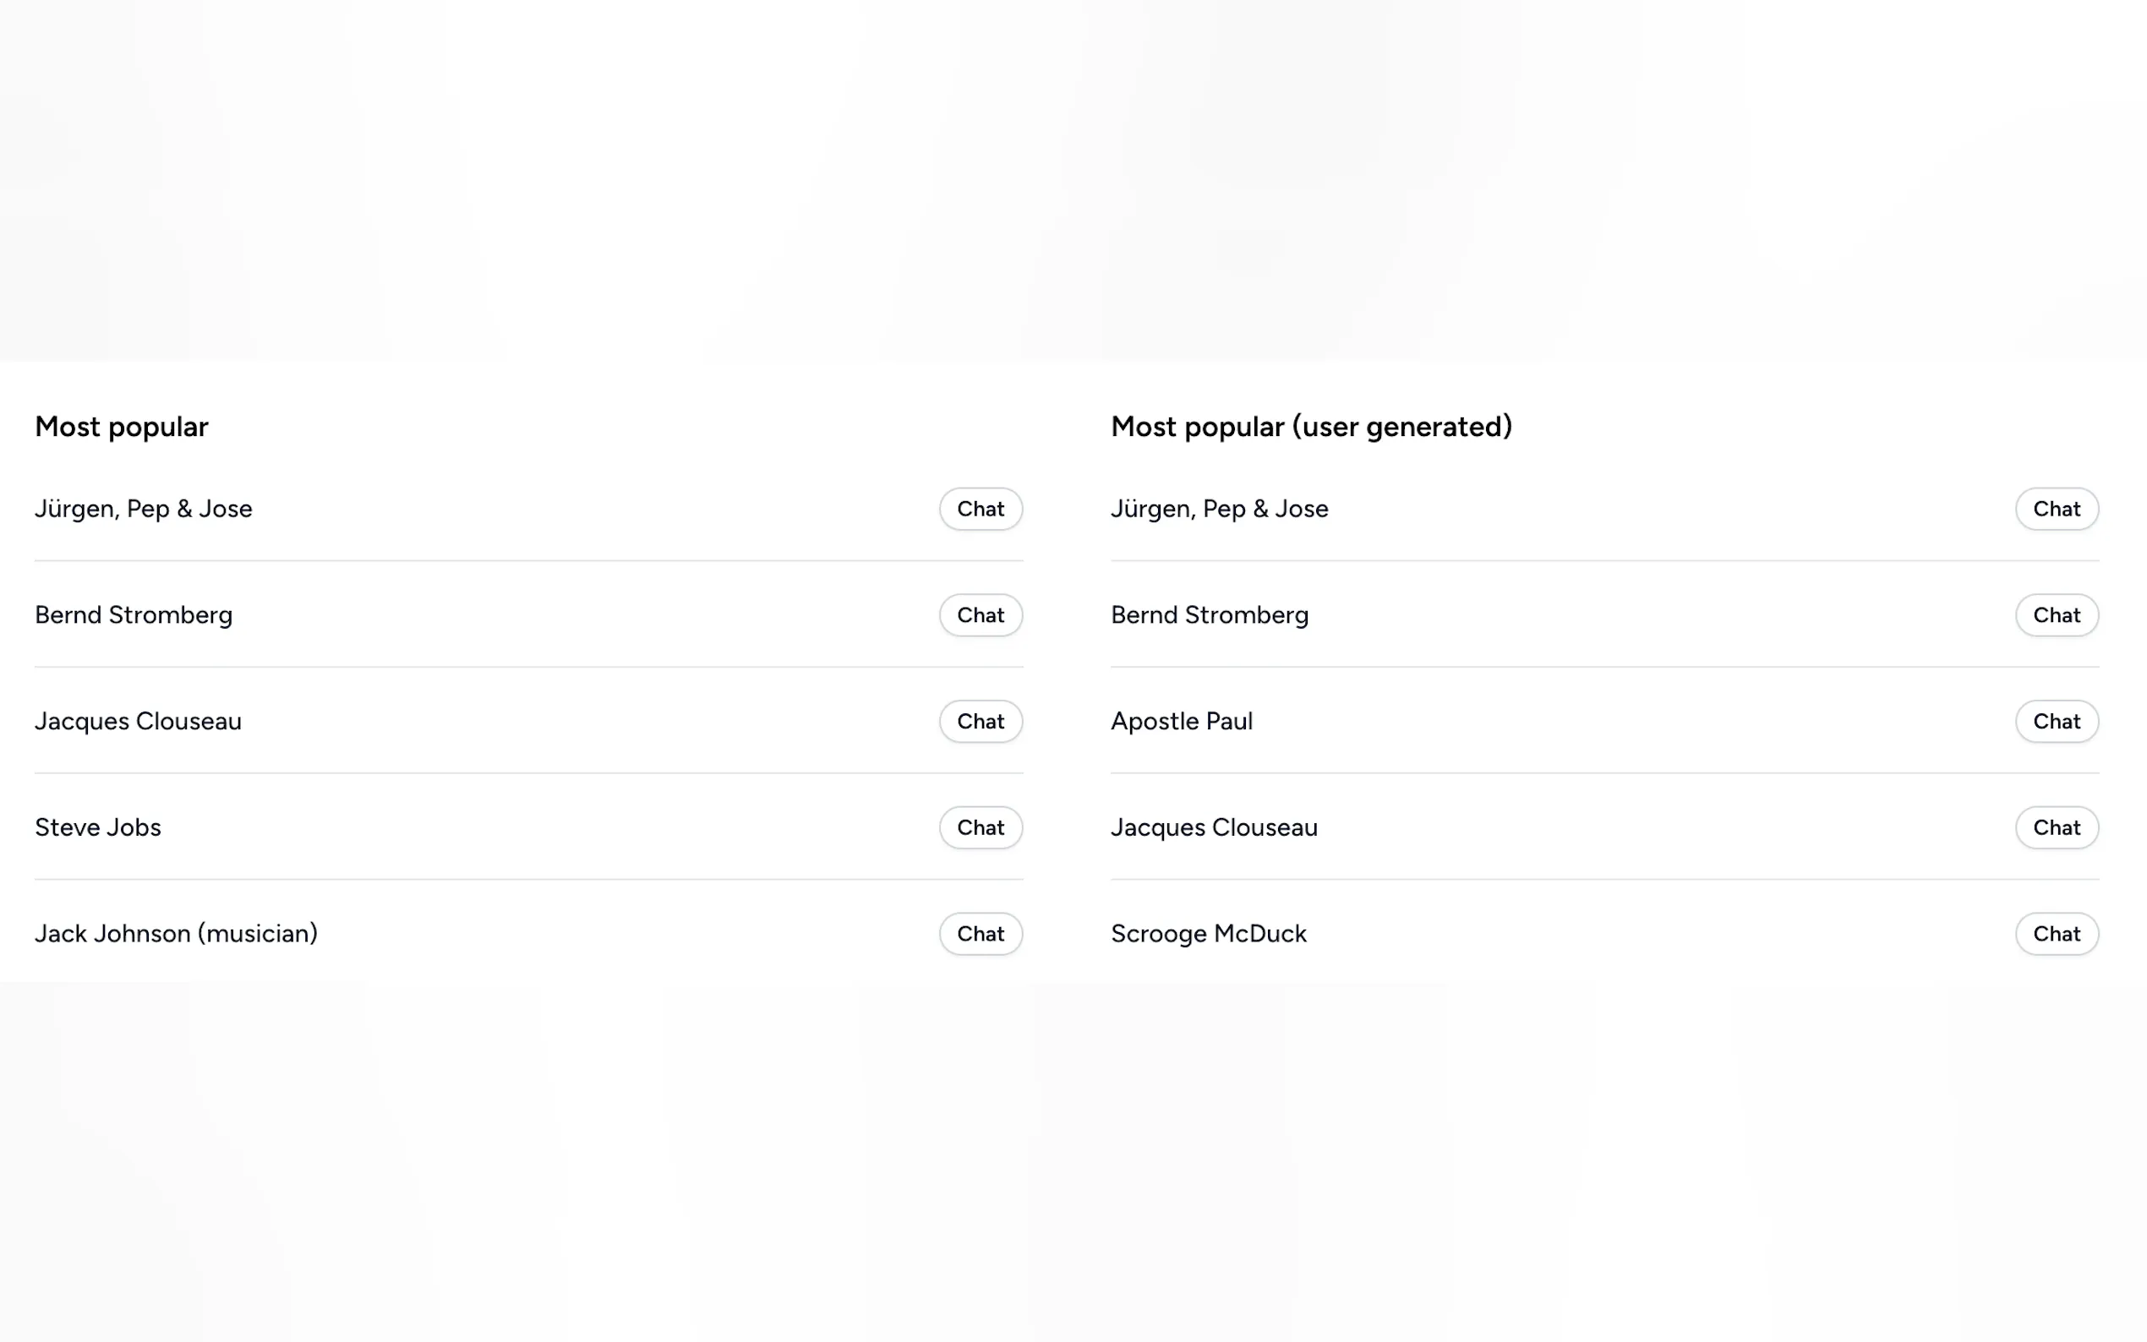Chat with Steve Jobs
The width and height of the screenshot is (2147, 1342).
click(x=980, y=827)
